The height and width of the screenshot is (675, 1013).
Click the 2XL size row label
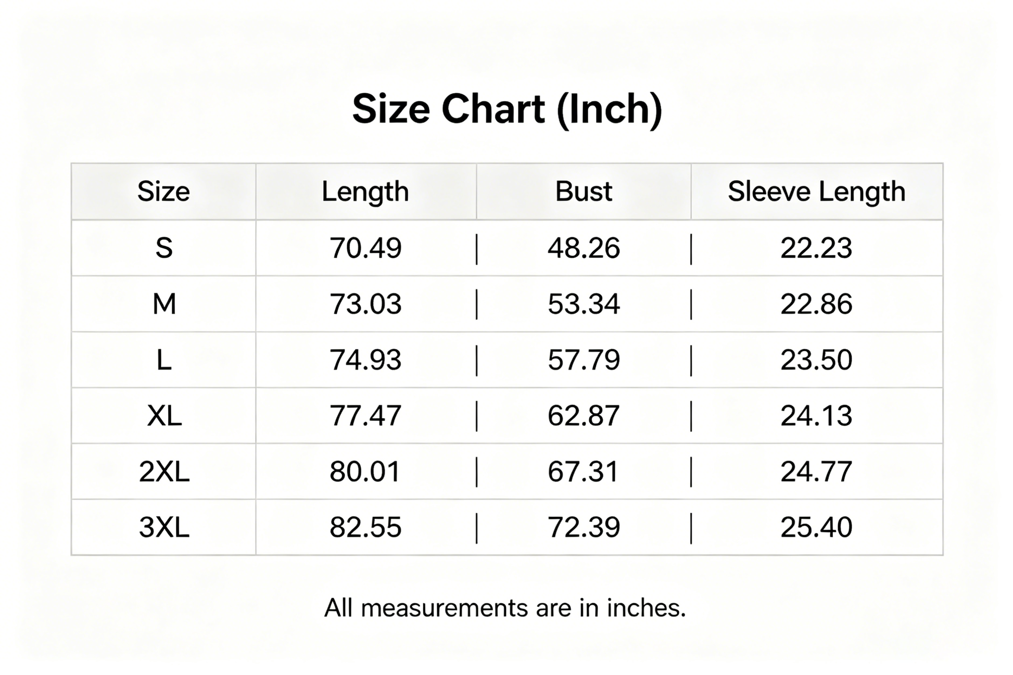[x=164, y=472]
